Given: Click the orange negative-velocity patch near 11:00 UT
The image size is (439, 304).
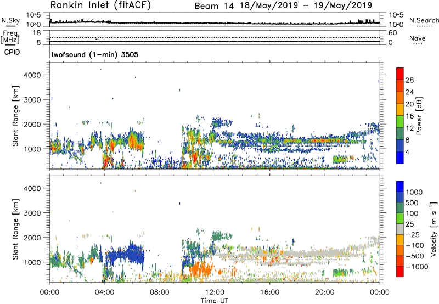Looking at the screenshot, I should (200, 269).
